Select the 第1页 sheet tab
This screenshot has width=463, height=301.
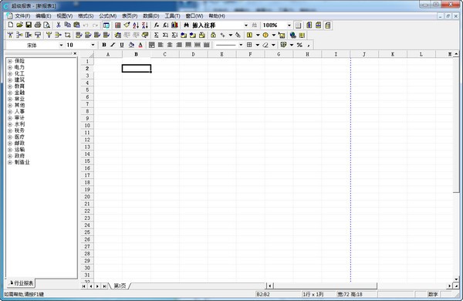[x=120, y=286]
